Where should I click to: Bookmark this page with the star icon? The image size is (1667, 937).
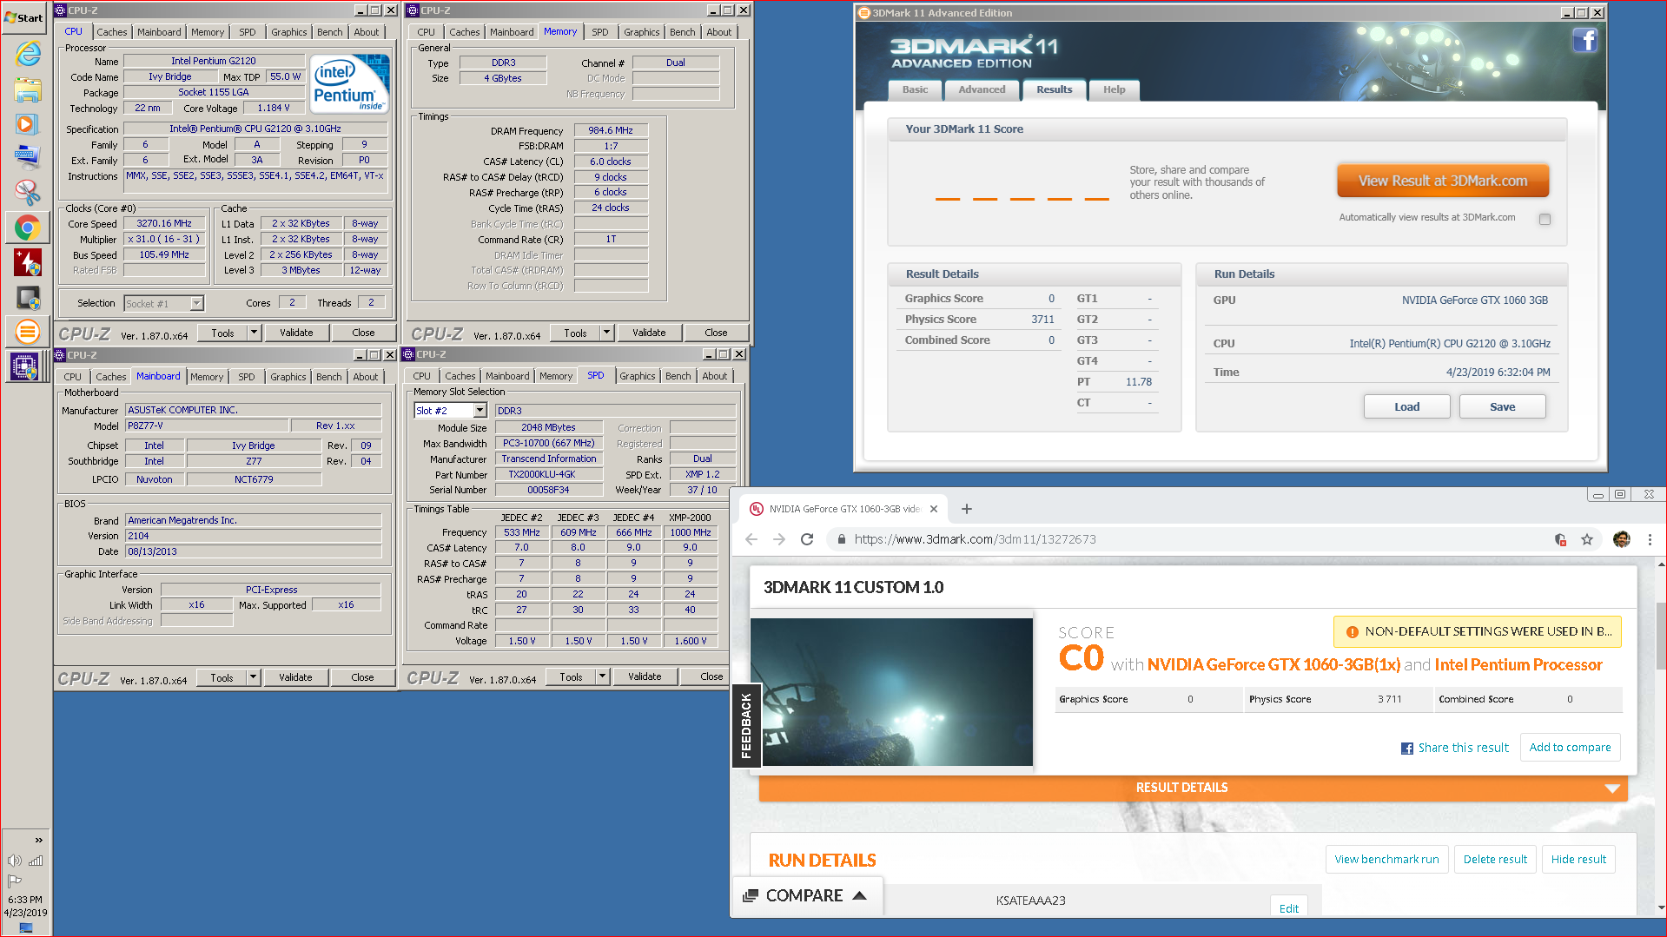1587,539
